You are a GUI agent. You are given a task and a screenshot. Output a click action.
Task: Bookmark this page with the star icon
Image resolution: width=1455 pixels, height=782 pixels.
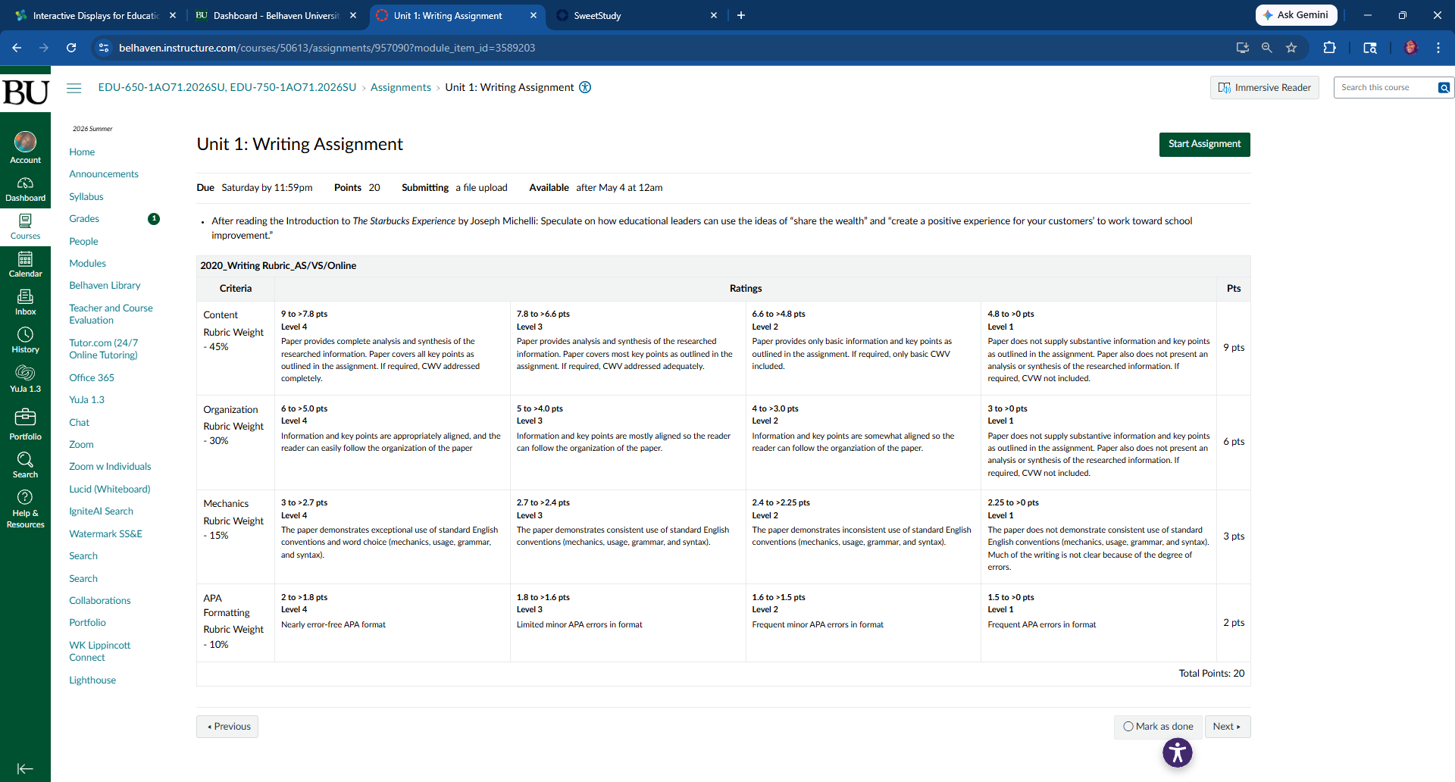(1291, 48)
